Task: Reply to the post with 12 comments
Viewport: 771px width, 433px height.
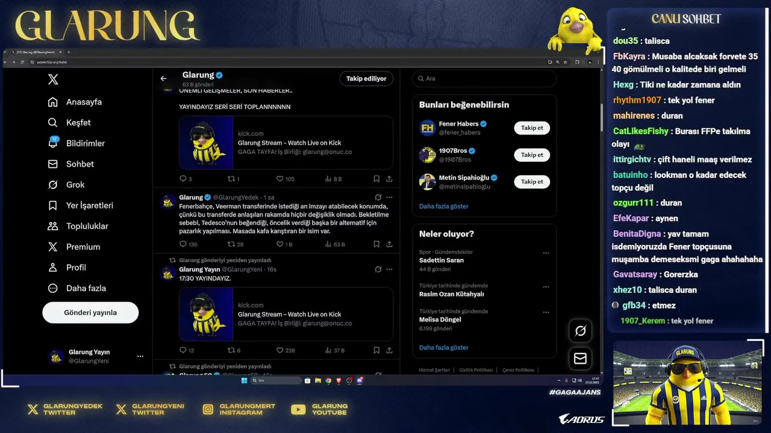Action: (x=187, y=350)
